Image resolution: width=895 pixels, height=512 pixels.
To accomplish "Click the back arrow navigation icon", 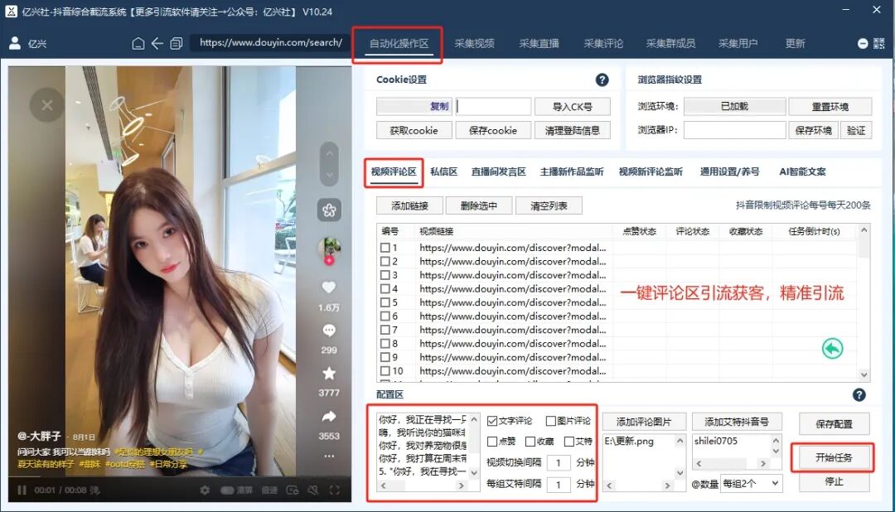I will 157,43.
